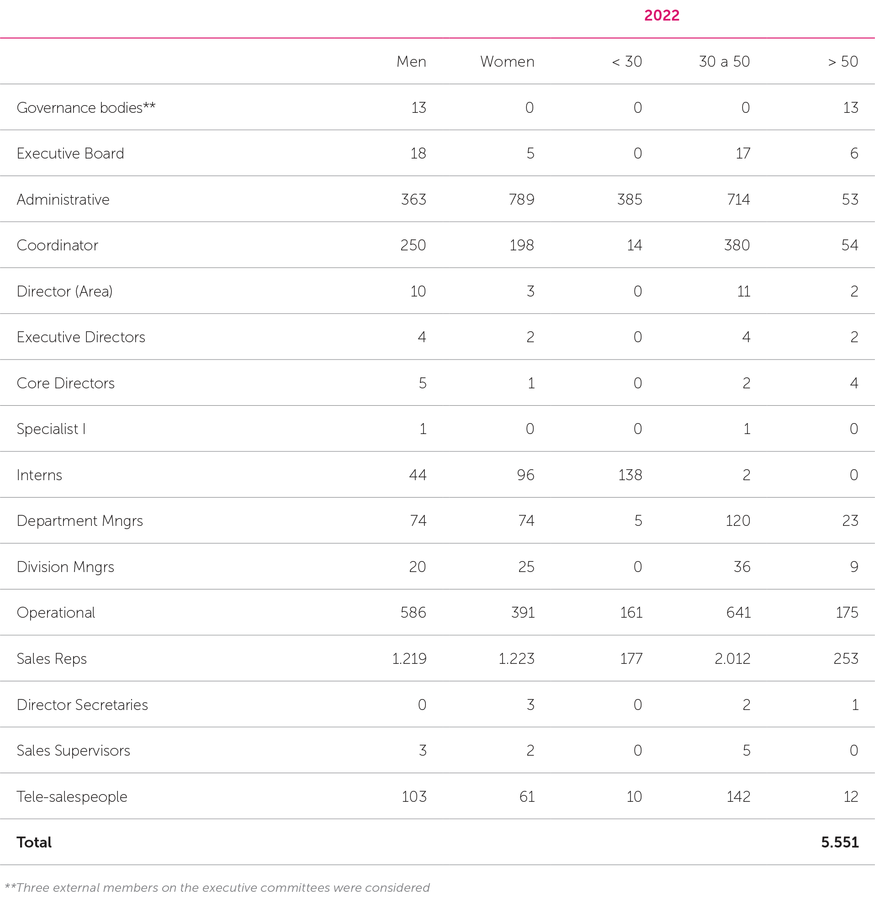The image size is (875, 906).
Task: Click the Operational row label
Action: (56, 613)
